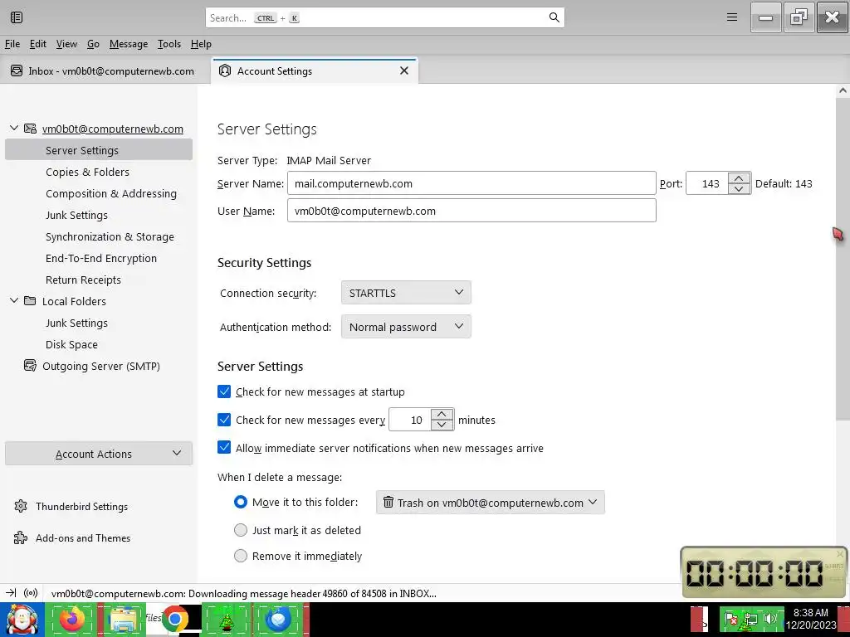Toggle Allow immediate server notifications checkbox
Screen dimensions: 850x637
(x=224, y=447)
